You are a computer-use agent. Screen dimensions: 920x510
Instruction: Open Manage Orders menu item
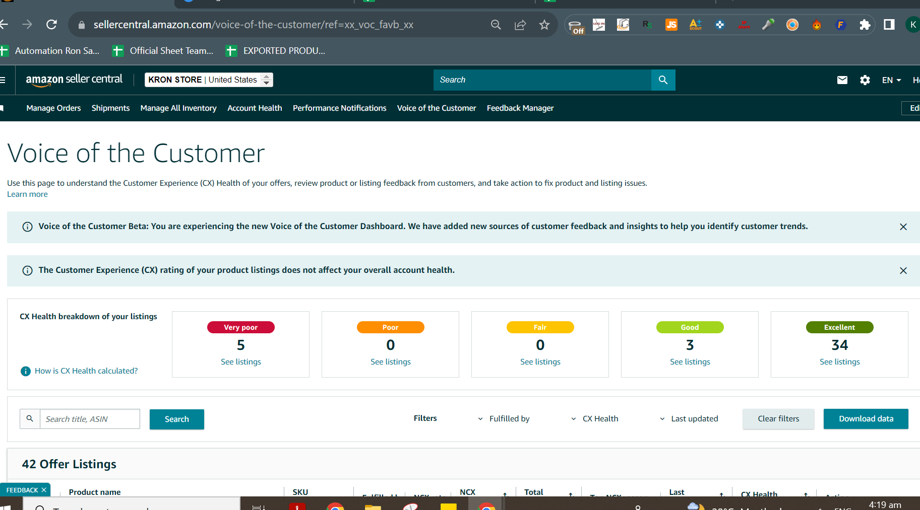tap(53, 108)
